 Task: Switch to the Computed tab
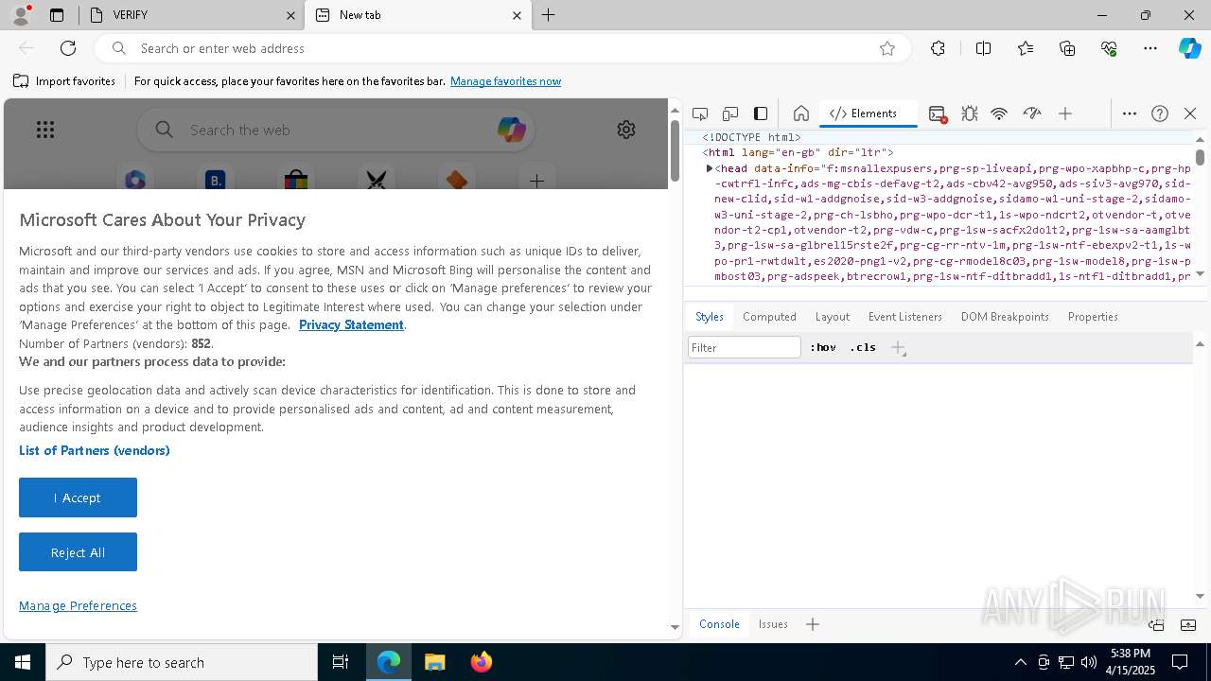point(769,317)
